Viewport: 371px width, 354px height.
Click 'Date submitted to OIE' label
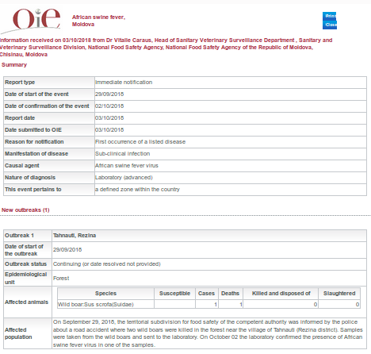point(33,130)
